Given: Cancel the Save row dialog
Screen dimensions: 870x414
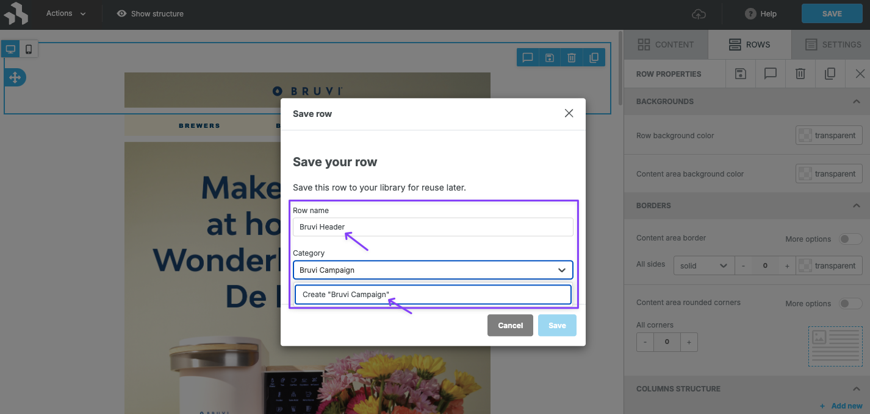Looking at the screenshot, I should [x=510, y=325].
